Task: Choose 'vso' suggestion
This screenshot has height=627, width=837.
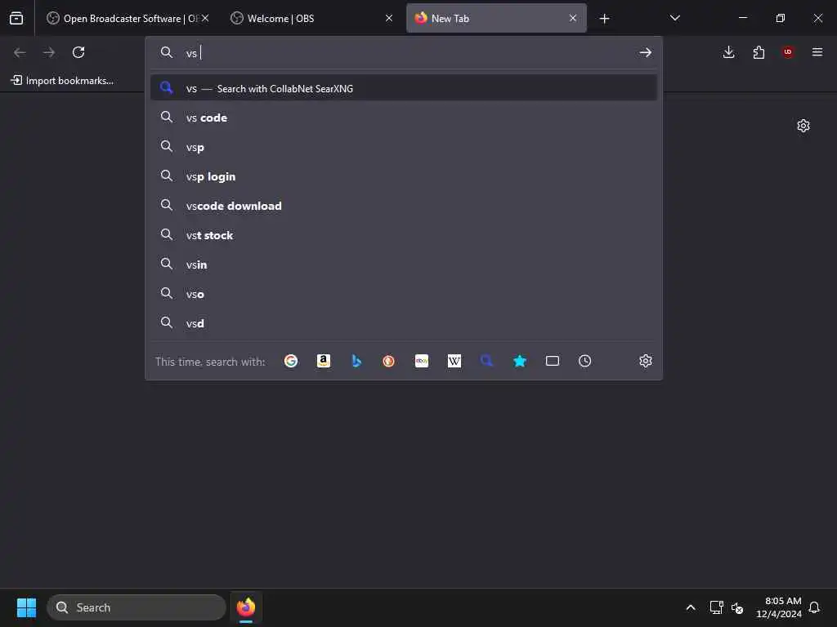Action: click(x=404, y=293)
